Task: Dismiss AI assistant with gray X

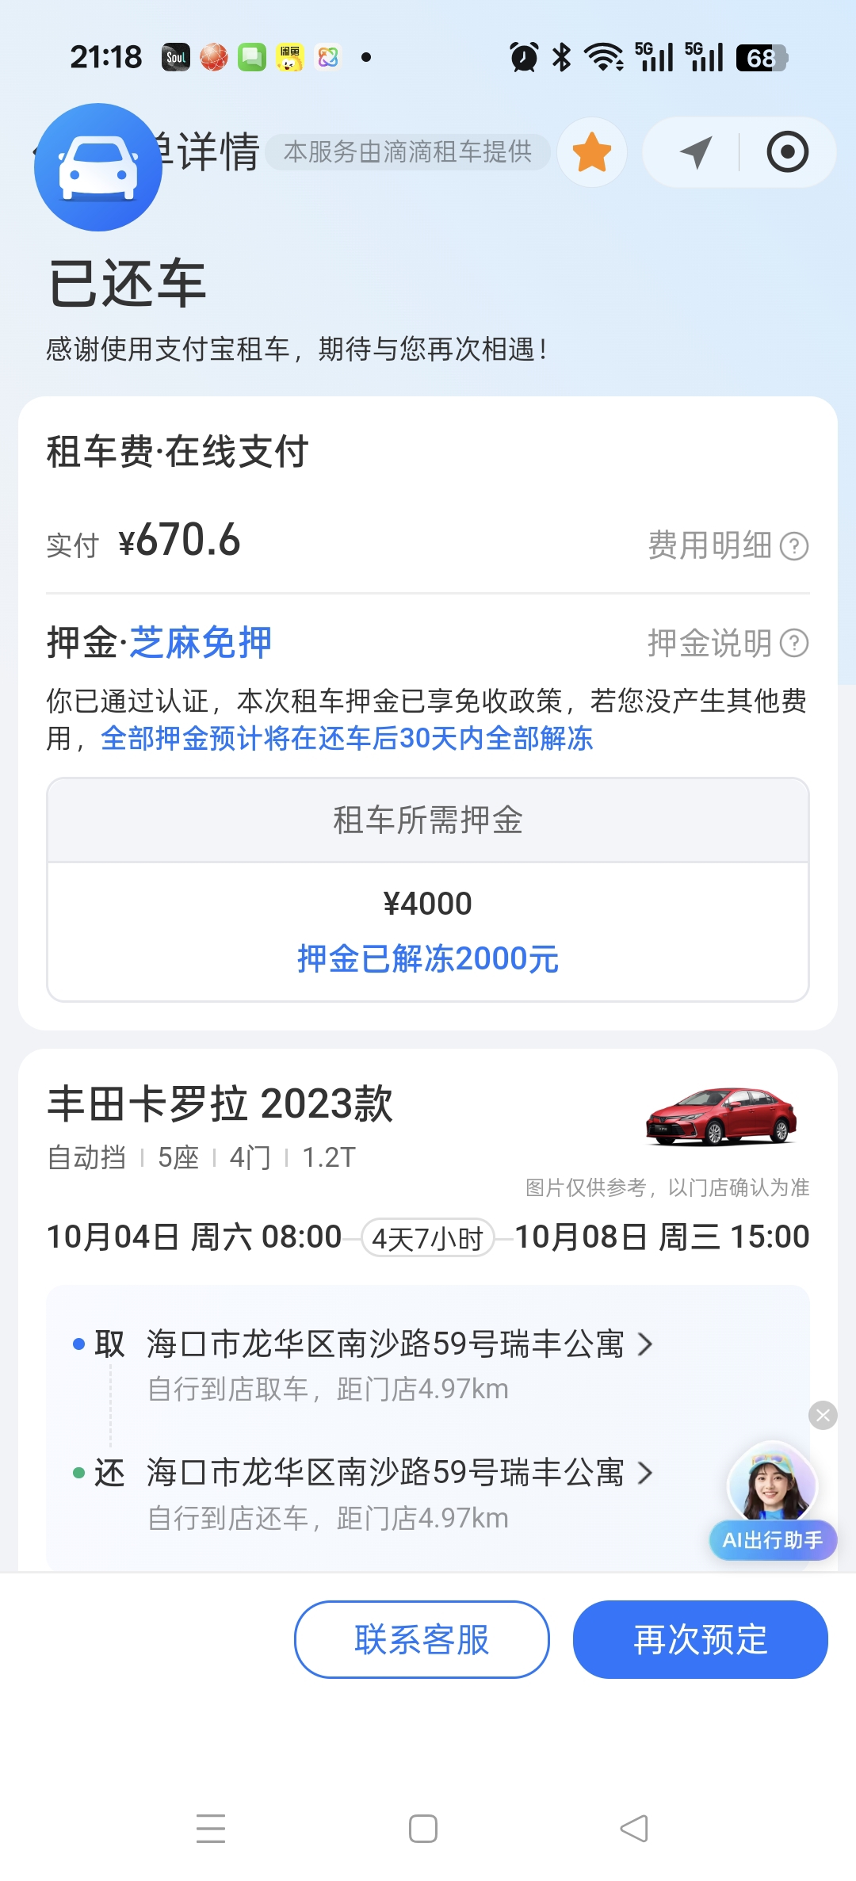Action: [x=823, y=1415]
